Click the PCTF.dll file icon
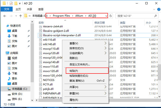 (41, 84)
